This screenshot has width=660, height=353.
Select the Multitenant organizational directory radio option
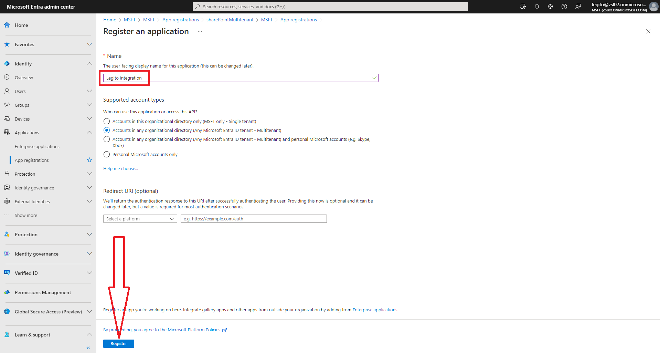[107, 130]
